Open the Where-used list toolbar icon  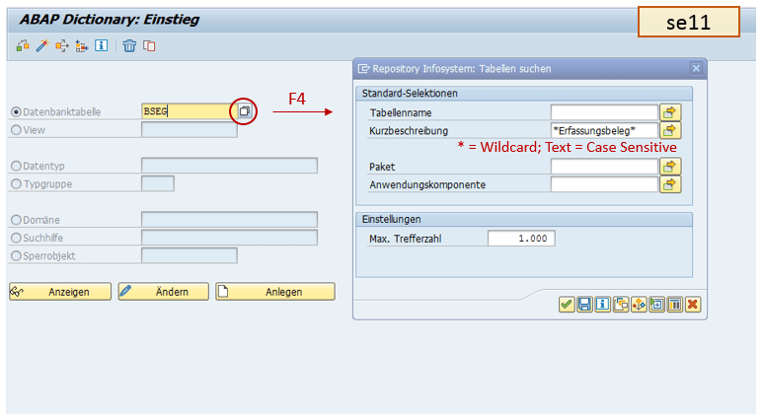pos(62,45)
